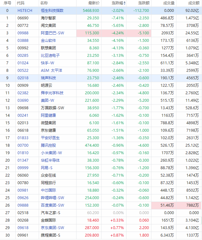Click change amount -5.100 of 阿里巴巴-SW
Viewport: 202px width, 240px height.
(143, 33)
